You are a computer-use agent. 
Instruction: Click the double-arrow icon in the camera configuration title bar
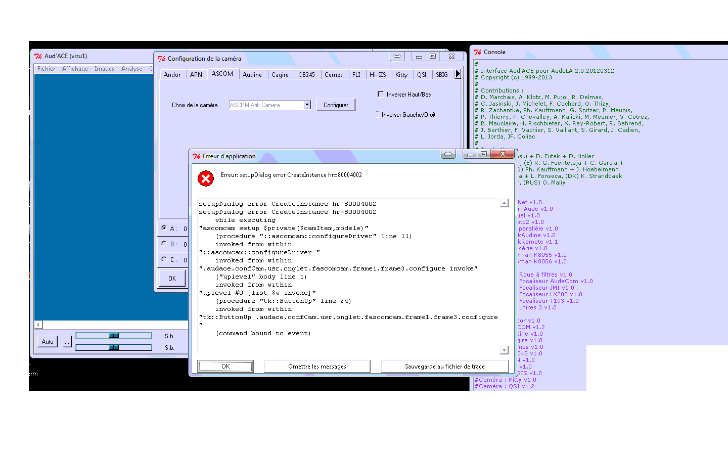pos(397,56)
